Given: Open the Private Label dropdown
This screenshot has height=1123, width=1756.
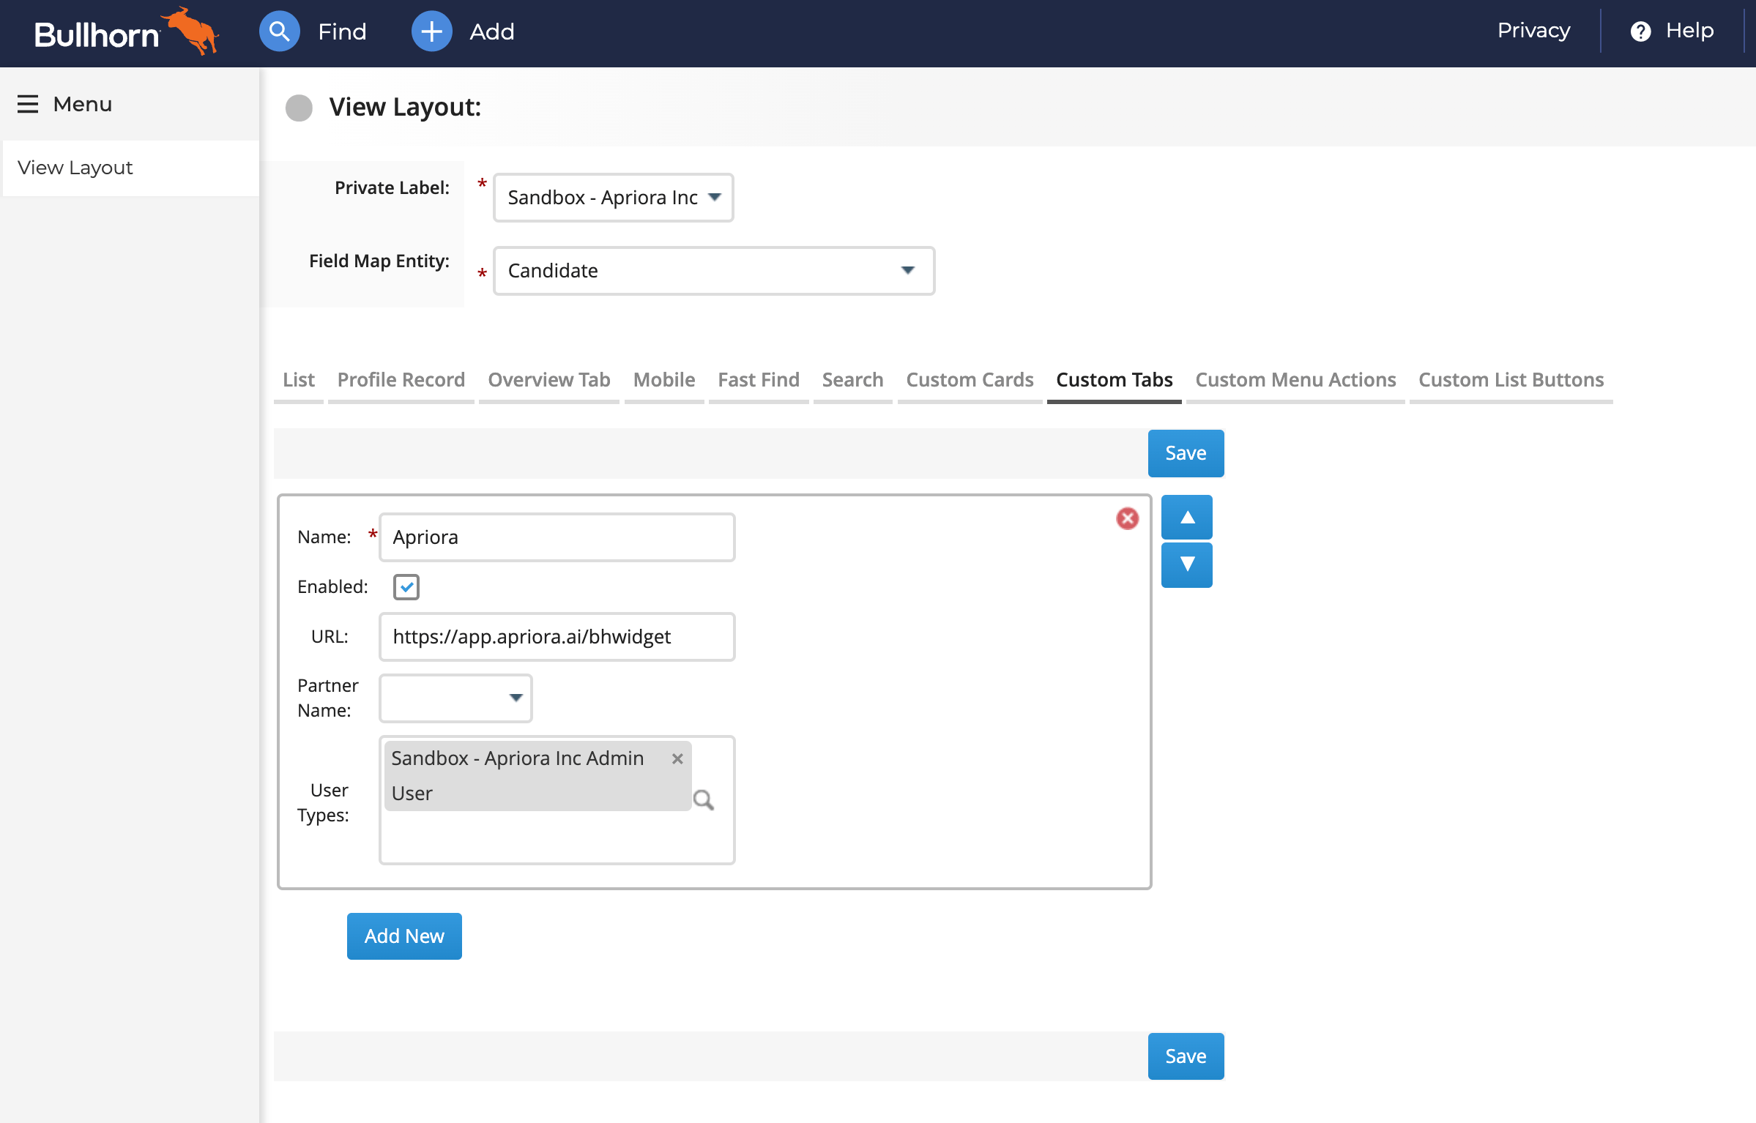Looking at the screenshot, I should [614, 198].
